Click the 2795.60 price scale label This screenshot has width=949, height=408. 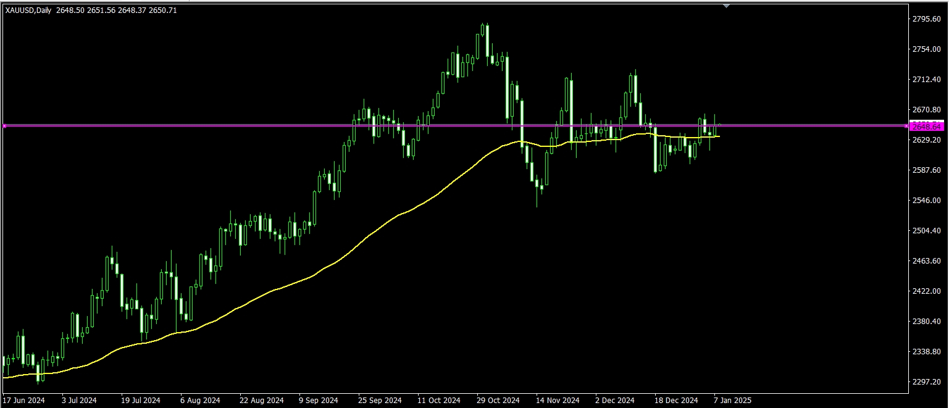coord(926,19)
